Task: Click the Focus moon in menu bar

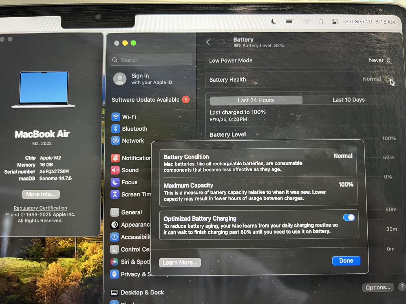Action: click(x=273, y=22)
